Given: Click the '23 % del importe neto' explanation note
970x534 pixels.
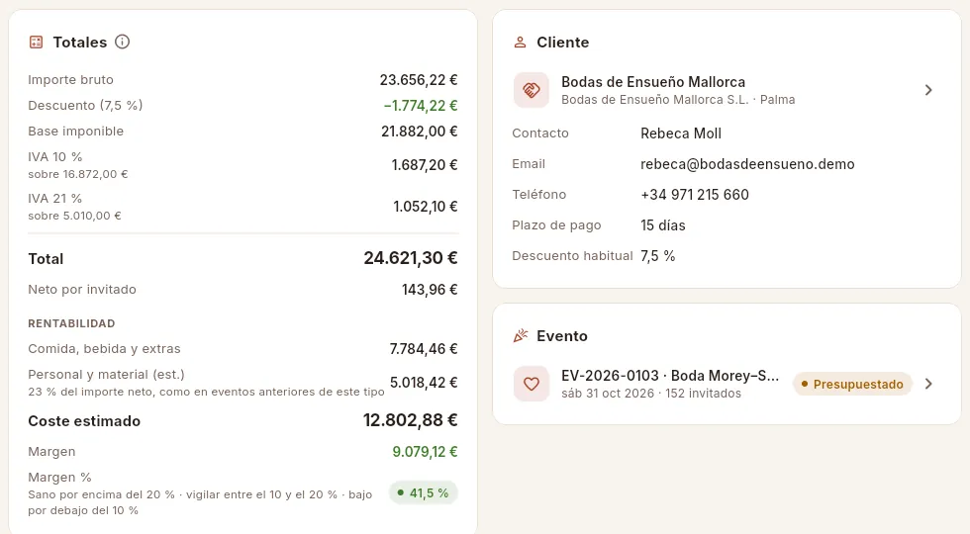Looking at the screenshot, I should tap(206, 392).
